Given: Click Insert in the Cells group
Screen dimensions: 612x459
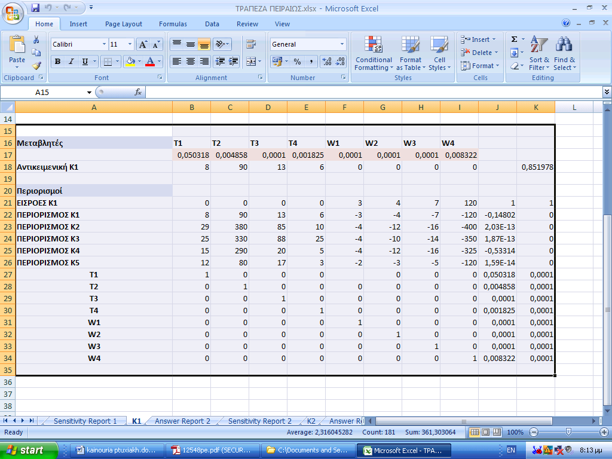Looking at the screenshot, I should (479, 39).
